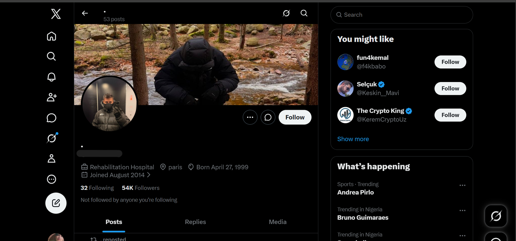This screenshot has width=516, height=241.
Task: Open options for Andrea Pirlo trend
Action: [462, 185]
